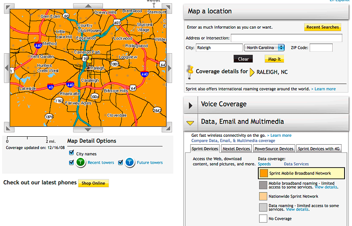Select the Data Services coverage view

pos(296,164)
